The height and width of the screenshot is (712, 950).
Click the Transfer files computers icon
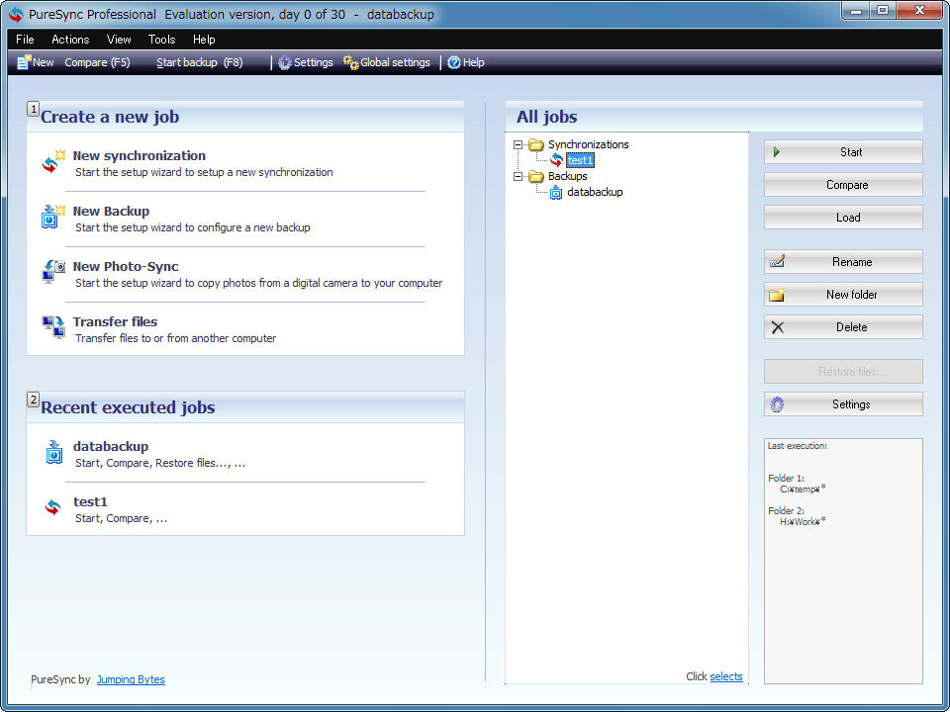click(x=53, y=327)
